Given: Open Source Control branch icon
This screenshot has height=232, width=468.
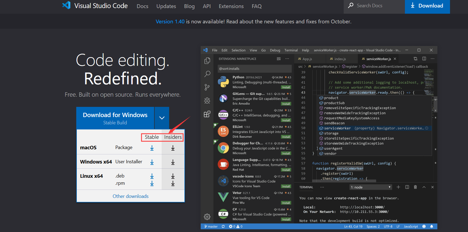Looking at the screenshot, I should (x=207, y=87).
